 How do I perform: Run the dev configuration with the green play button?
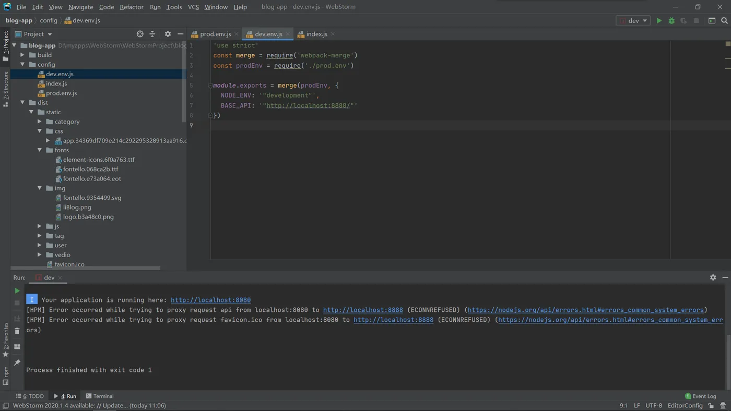click(659, 21)
